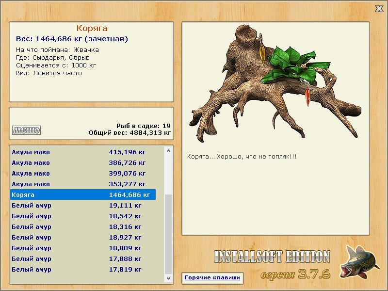Screen dimensions: 388x291
Task: Click the list scrollbar down arrow
Action: 168,278
